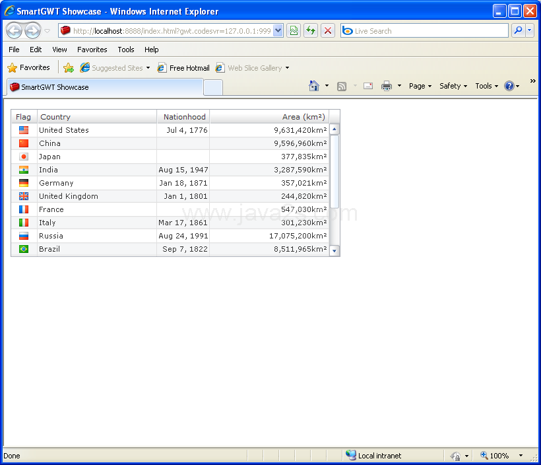Open the View menu
The width and height of the screenshot is (541, 465).
click(x=59, y=50)
